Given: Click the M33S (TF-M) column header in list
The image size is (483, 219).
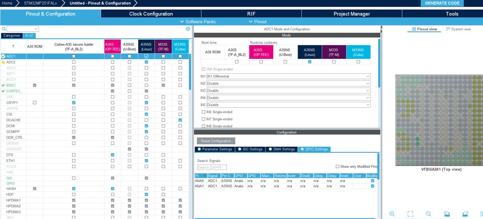Looking at the screenshot, I should 163,46.
